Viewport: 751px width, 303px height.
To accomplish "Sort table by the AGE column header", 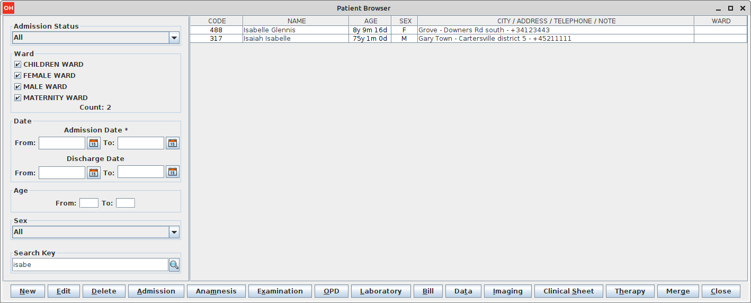I will tap(371, 21).
